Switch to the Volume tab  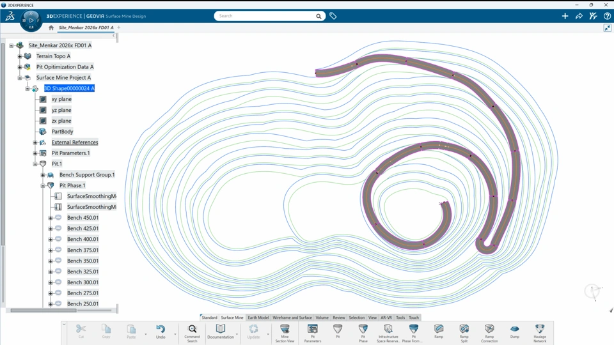322,318
